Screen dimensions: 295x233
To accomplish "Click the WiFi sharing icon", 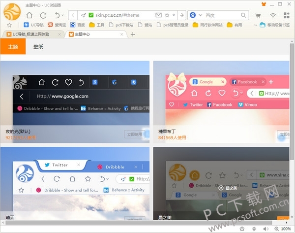I will pyautogui.click(x=272, y=15).
